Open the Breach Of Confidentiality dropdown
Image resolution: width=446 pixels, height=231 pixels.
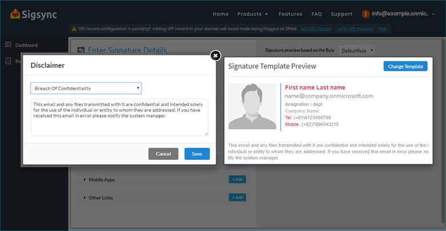coord(86,88)
